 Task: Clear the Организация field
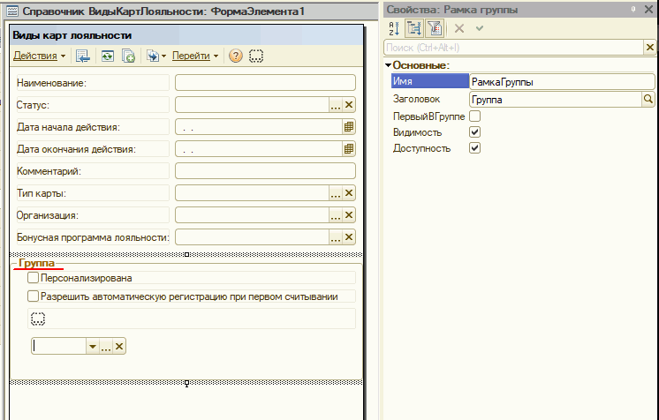tap(349, 215)
